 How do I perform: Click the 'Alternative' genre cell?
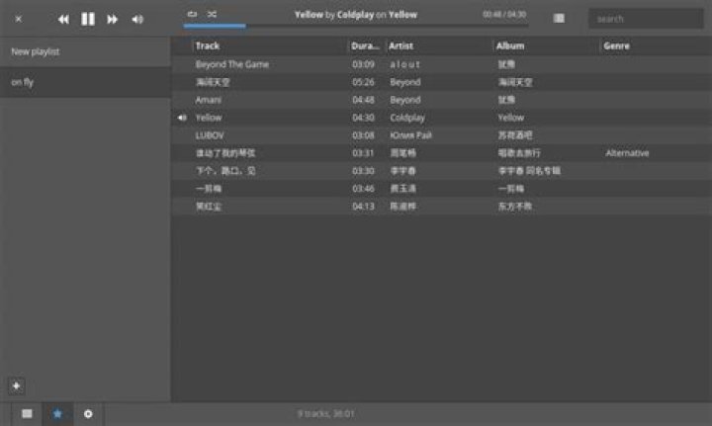click(x=627, y=153)
